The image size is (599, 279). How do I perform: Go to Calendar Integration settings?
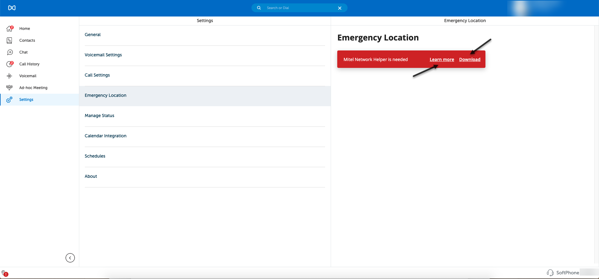pos(105,136)
